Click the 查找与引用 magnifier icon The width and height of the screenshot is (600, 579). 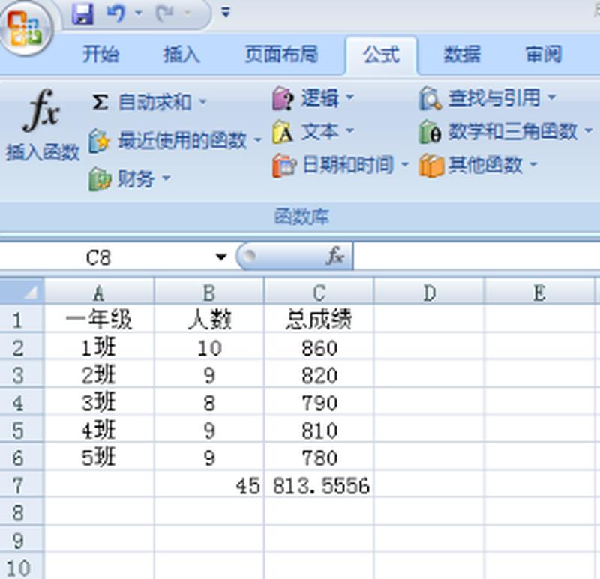point(430,98)
